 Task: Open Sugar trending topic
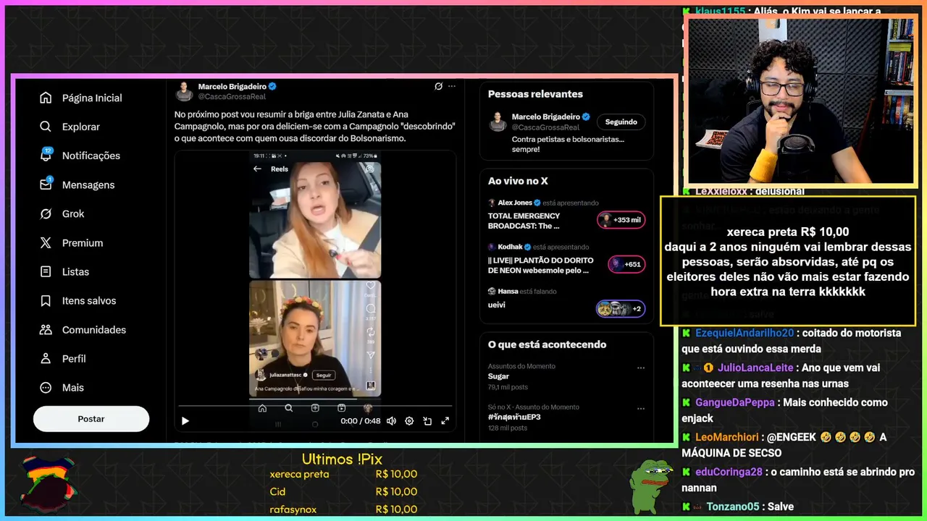[498, 376]
